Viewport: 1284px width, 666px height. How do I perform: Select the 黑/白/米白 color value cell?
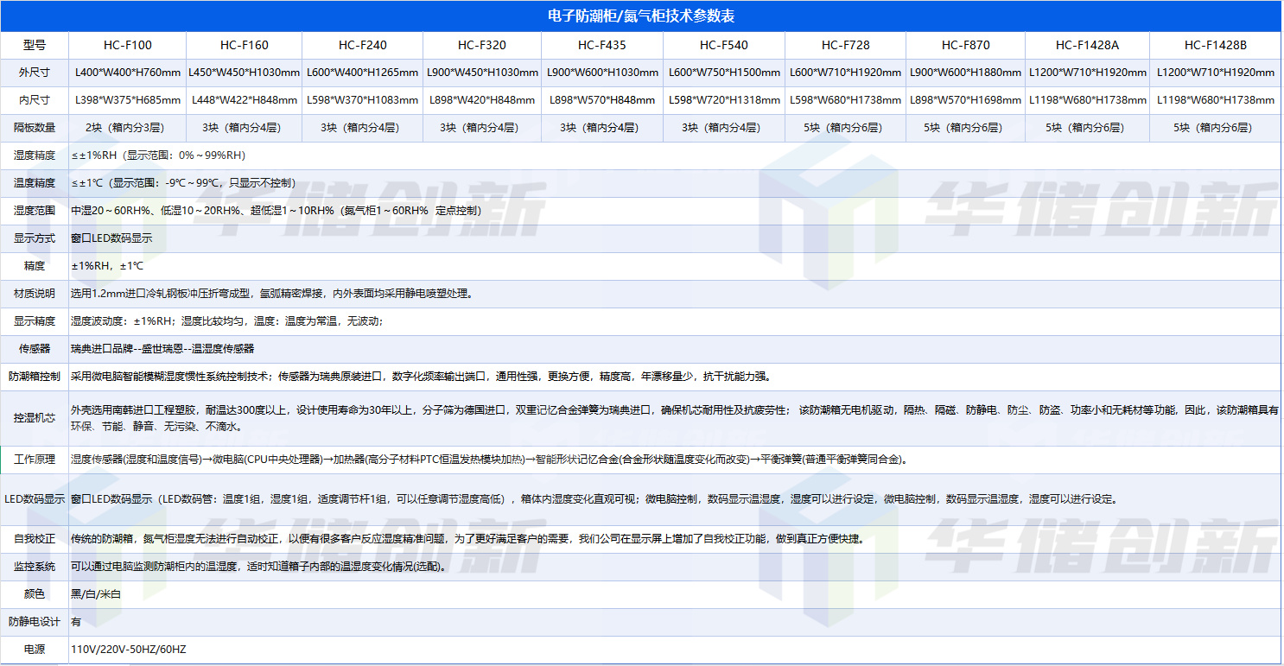(x=96, y=594)
